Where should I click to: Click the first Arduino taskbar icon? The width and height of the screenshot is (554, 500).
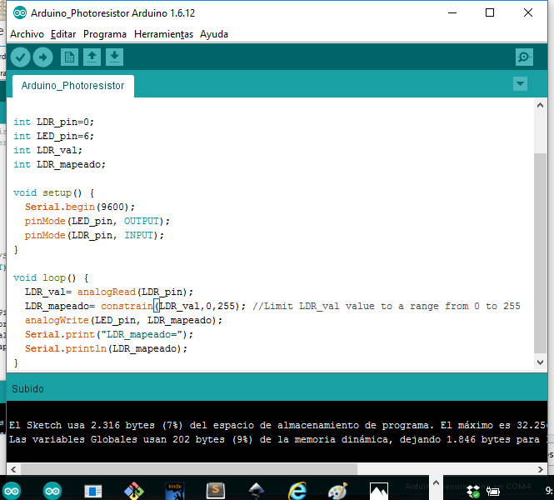pyautogui.click(x=12, y=491)
